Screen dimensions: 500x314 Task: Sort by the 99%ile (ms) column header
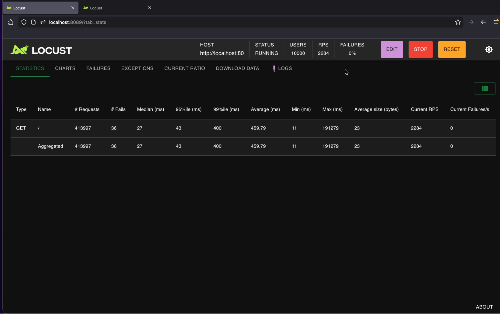(226, 109)
